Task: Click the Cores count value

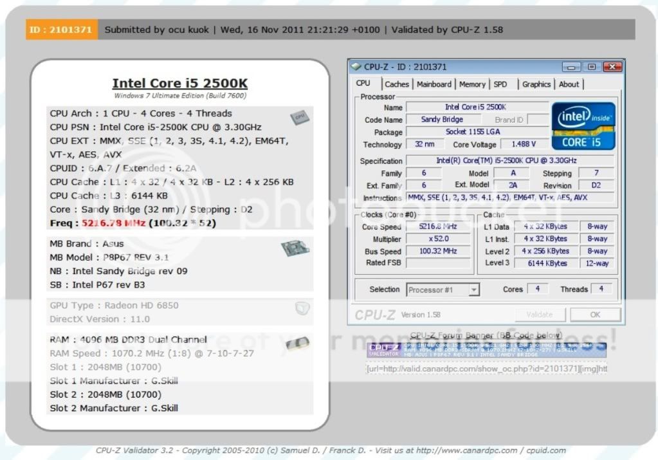Action: [x=537, y=289]
